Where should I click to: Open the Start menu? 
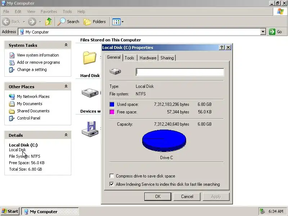tap(10, 211)
